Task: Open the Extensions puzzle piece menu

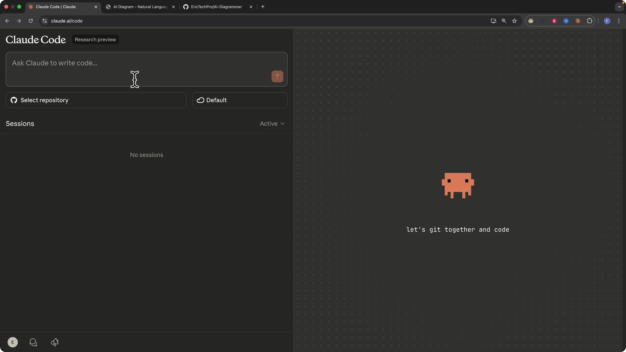Action: coord(589,21)
